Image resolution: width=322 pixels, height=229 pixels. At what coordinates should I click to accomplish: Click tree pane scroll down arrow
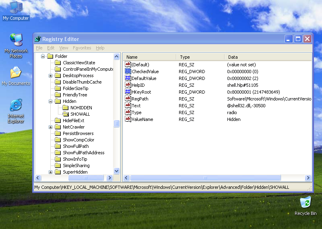tap(116, 171)
